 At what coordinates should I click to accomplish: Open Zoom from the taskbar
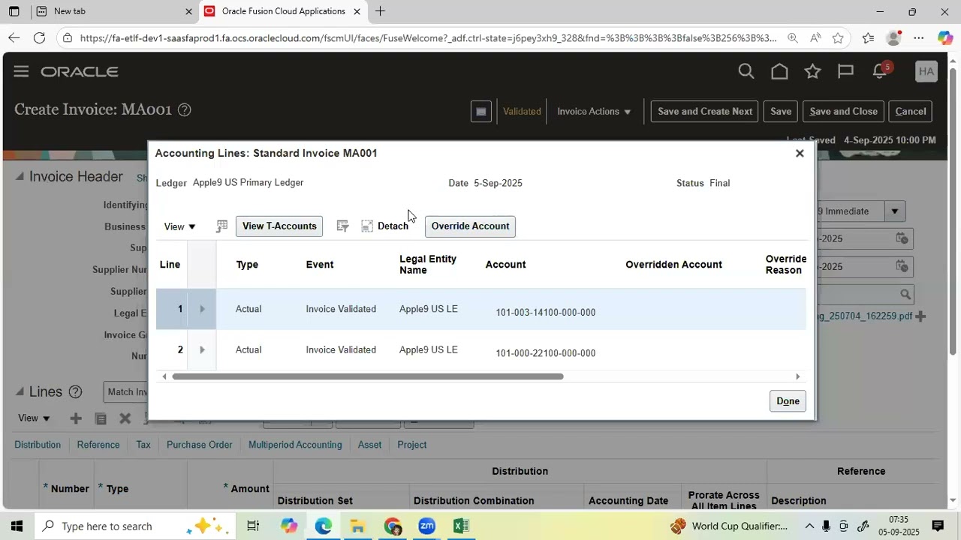(427, 526)
